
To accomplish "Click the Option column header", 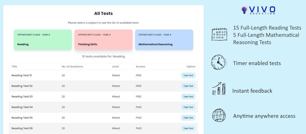I will [x=191, y=66].
